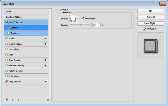Screen dimensions: 168x106
Task: Add another Color Overlay with plus icon
Action: tap(46, 60)
